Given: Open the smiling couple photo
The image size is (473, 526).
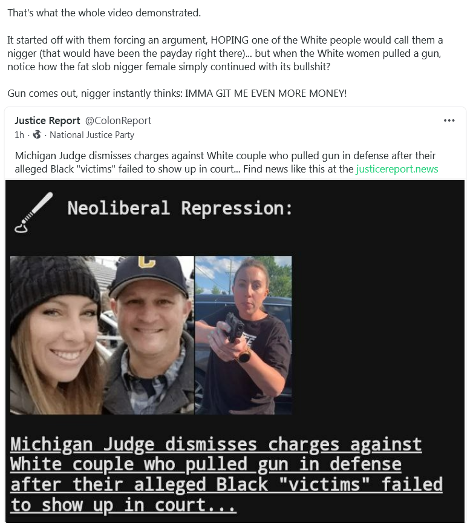Looking at the screenshot, I should pyautogui.click(x=102, y=335).
